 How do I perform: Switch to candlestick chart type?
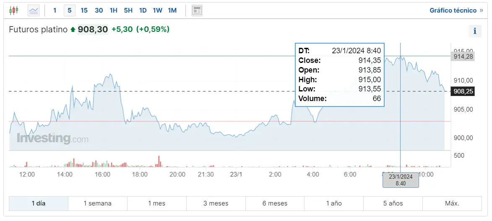point(14,10)
